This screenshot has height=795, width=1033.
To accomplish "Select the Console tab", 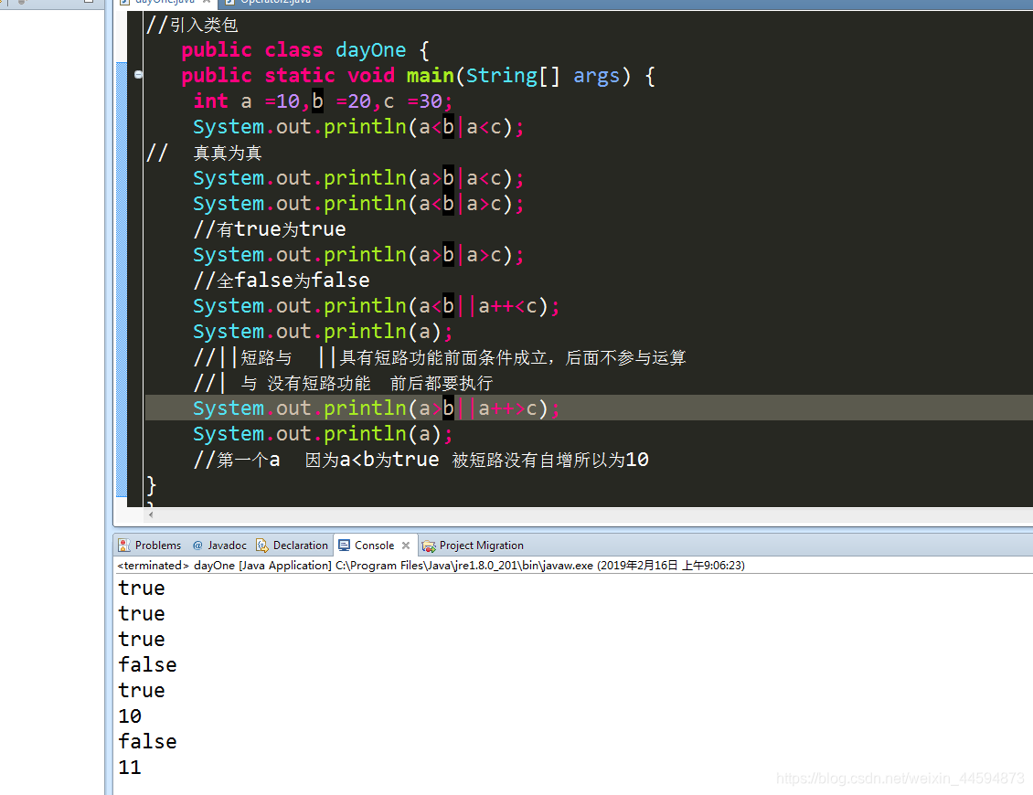I will click(374, 546).
